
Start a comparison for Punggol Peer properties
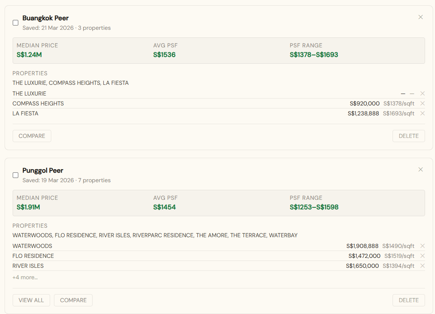(73, 300)
